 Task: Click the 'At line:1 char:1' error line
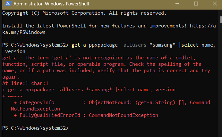(x=25, y=83)
